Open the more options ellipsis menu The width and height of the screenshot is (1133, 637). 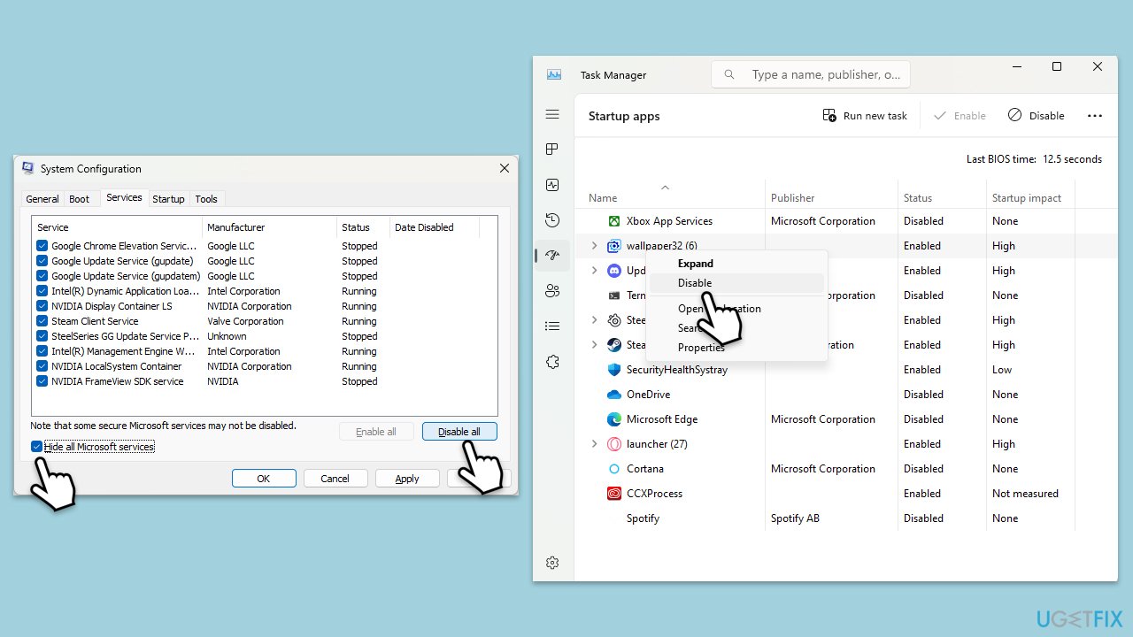(x=1095, y=116)
